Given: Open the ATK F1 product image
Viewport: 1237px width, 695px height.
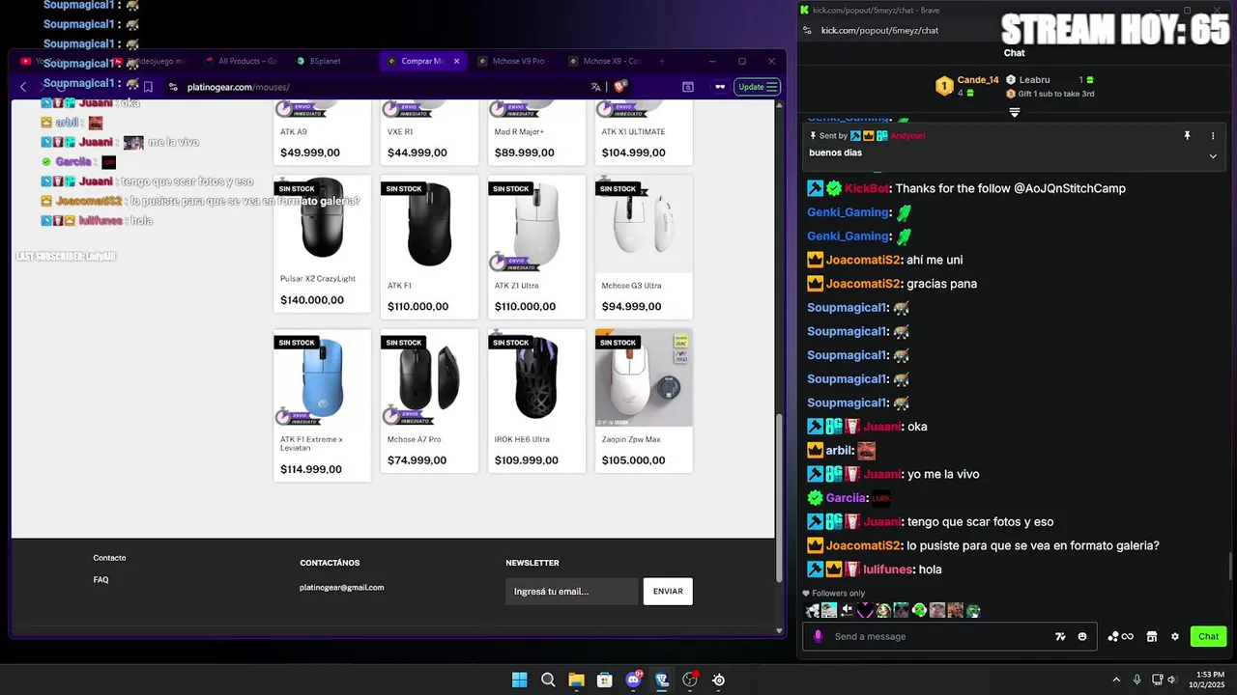Looking at the screenshot, I should [x=429, y=224].
